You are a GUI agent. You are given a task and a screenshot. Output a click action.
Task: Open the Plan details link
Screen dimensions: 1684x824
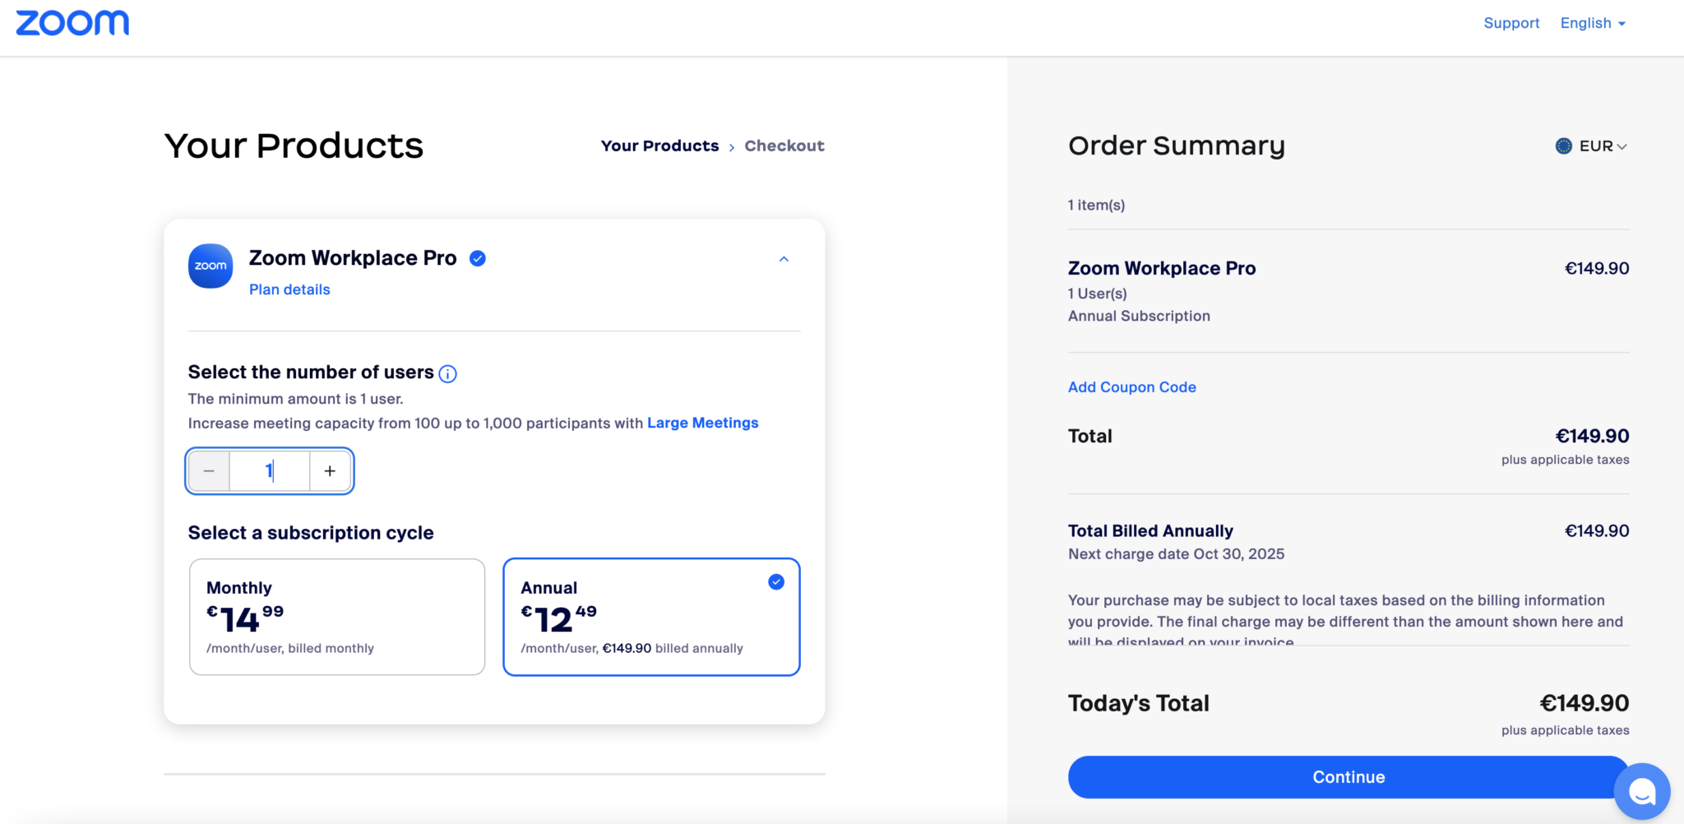289,289
